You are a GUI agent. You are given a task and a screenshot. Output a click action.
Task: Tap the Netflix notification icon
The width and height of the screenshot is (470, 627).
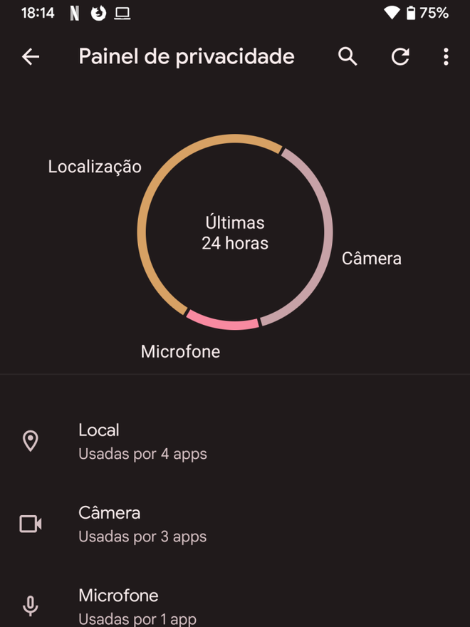pyautogui.click(x=75, y=14)
